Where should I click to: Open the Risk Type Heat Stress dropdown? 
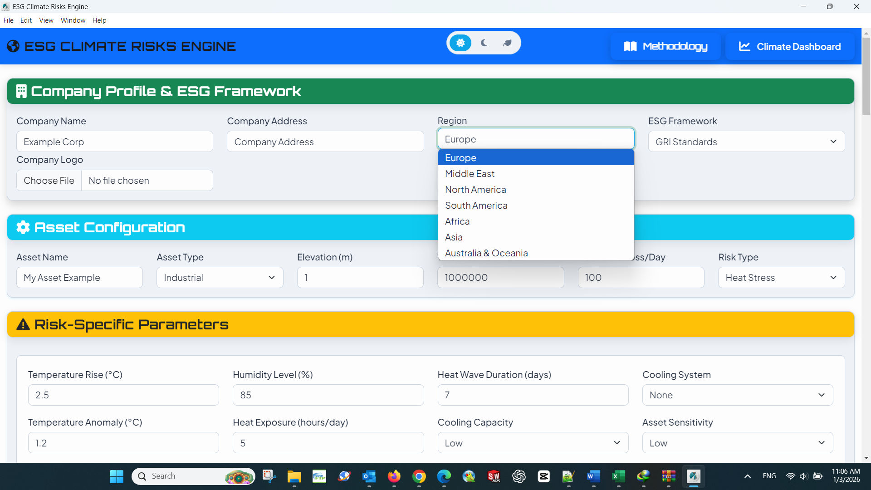781,278
